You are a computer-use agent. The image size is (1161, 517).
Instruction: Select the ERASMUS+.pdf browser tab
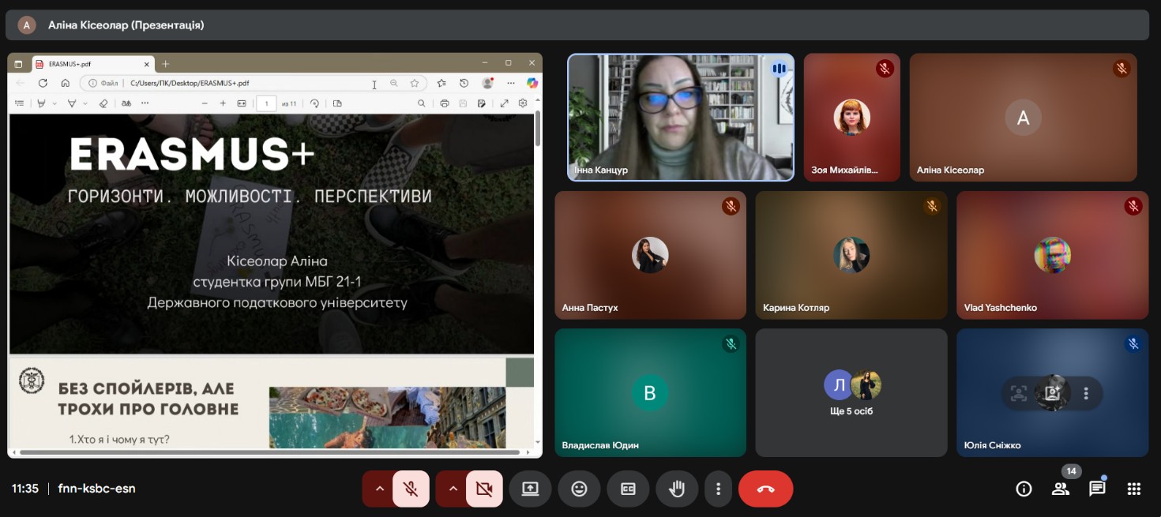tap(92, 64)
